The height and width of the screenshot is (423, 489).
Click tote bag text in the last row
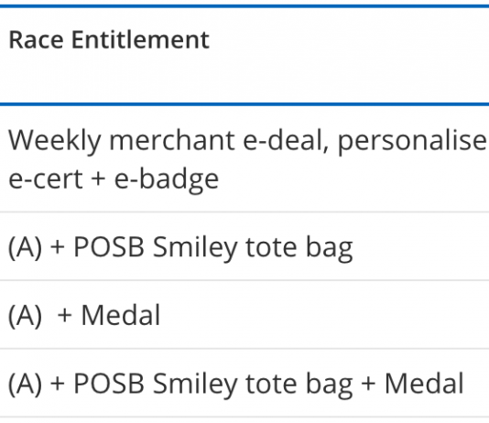(299, 385)
